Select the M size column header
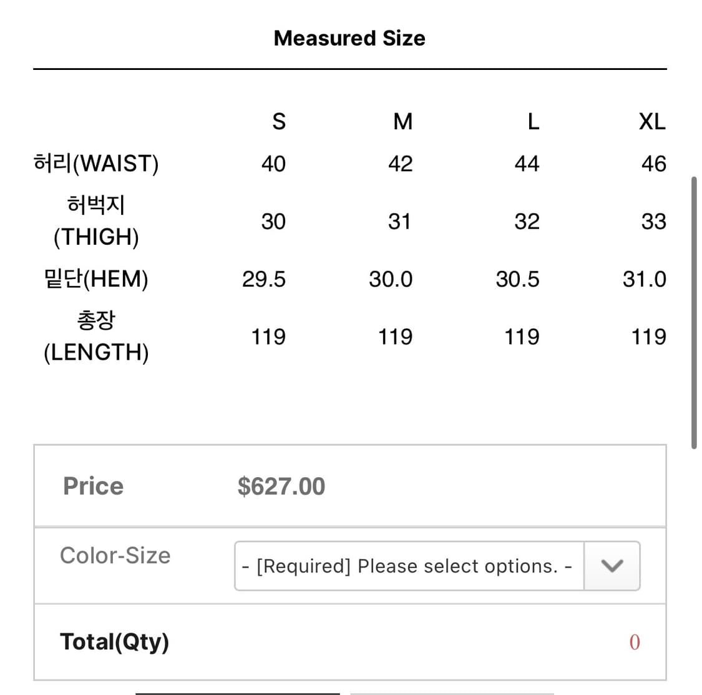 point(403,121)
